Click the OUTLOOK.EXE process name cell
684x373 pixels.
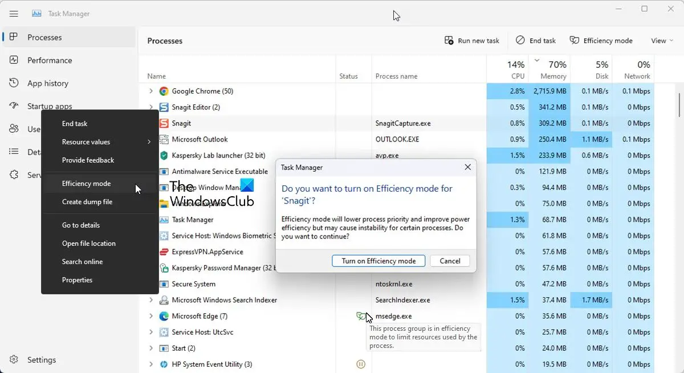click(397, 139)
